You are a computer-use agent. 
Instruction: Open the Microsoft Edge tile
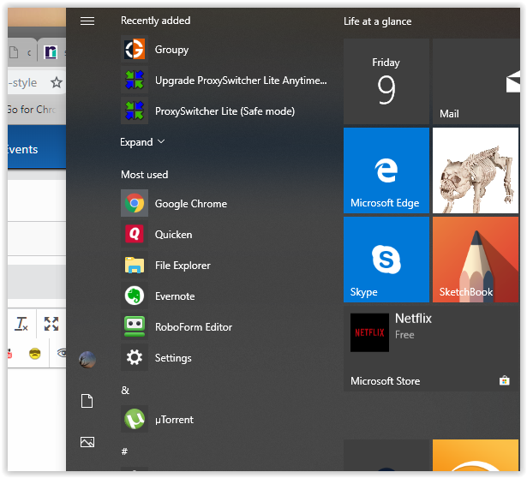point(386,170)
